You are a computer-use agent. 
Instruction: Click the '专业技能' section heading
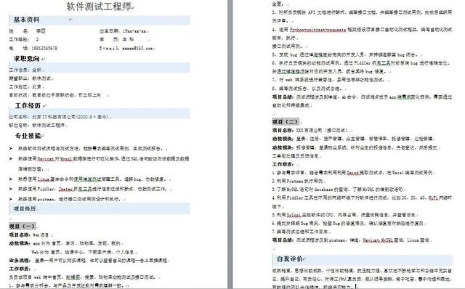[x=28, y=136]
